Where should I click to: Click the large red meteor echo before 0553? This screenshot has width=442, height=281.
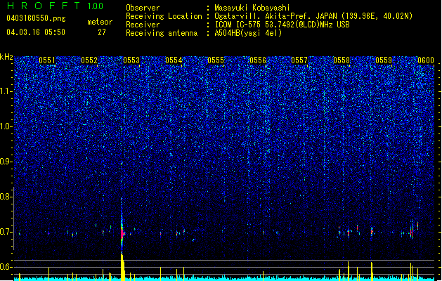point(122,234)
